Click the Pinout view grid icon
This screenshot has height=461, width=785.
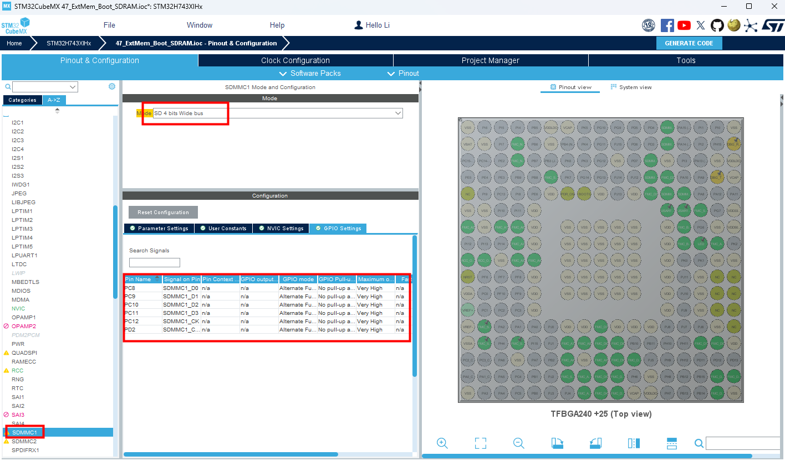click(x=553, y=87)
